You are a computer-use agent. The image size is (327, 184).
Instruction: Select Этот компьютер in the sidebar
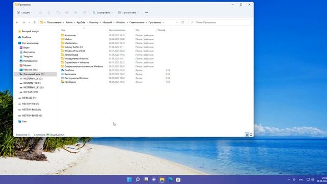tap(29, 43)
